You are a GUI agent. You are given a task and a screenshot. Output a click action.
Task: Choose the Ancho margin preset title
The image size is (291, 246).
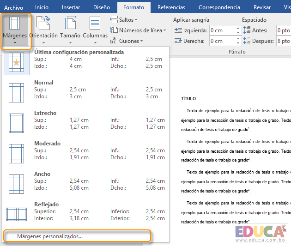42,174
